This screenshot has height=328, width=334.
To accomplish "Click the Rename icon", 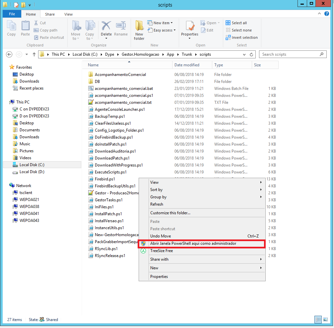I will click(121, 26).
